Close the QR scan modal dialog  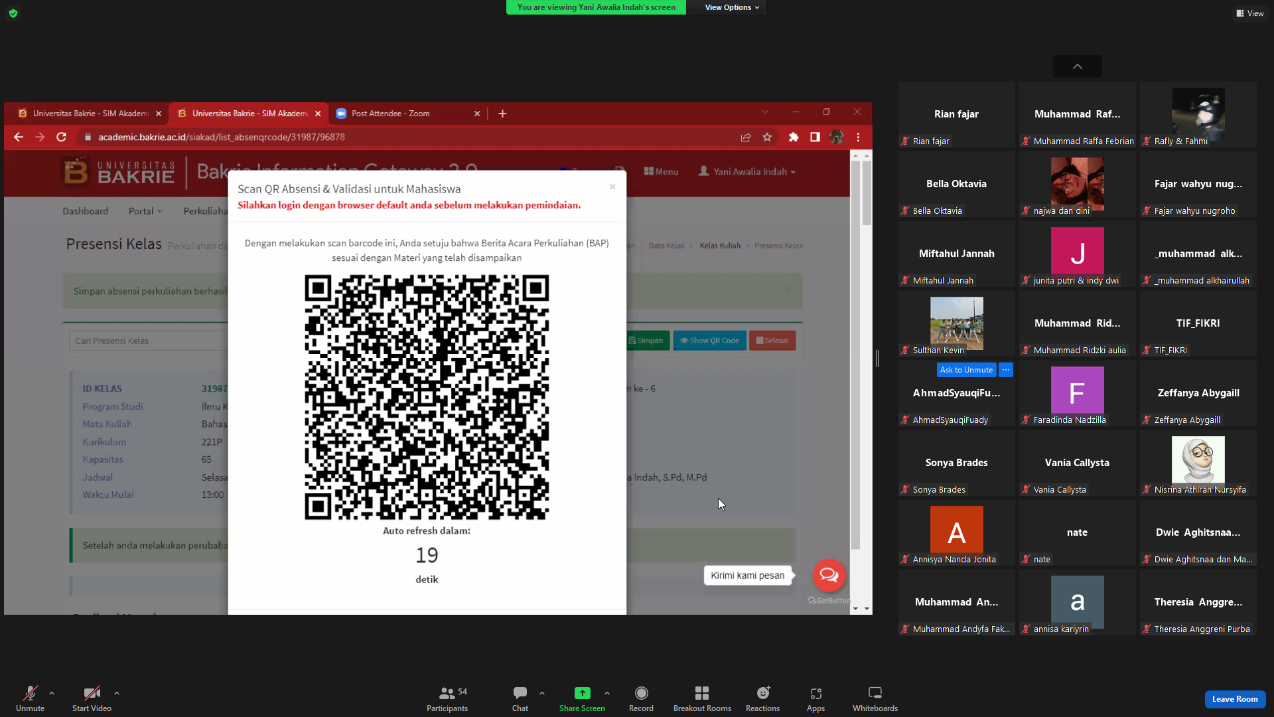(612, 187)
